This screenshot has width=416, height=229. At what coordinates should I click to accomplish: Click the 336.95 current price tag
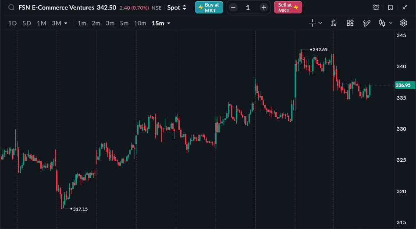point(404,85)
